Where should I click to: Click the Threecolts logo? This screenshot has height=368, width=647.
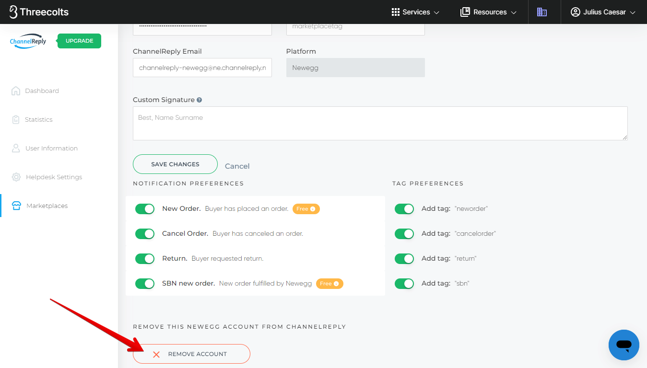coord(39,12)
